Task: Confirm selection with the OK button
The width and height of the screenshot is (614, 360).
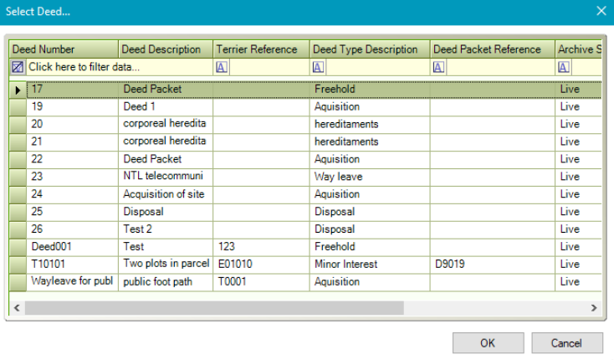Action: coord(487,342)
